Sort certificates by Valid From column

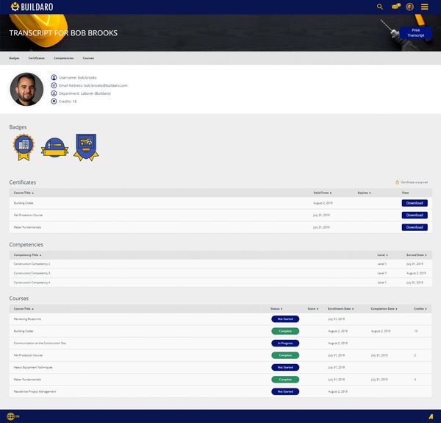pos(323,192)
